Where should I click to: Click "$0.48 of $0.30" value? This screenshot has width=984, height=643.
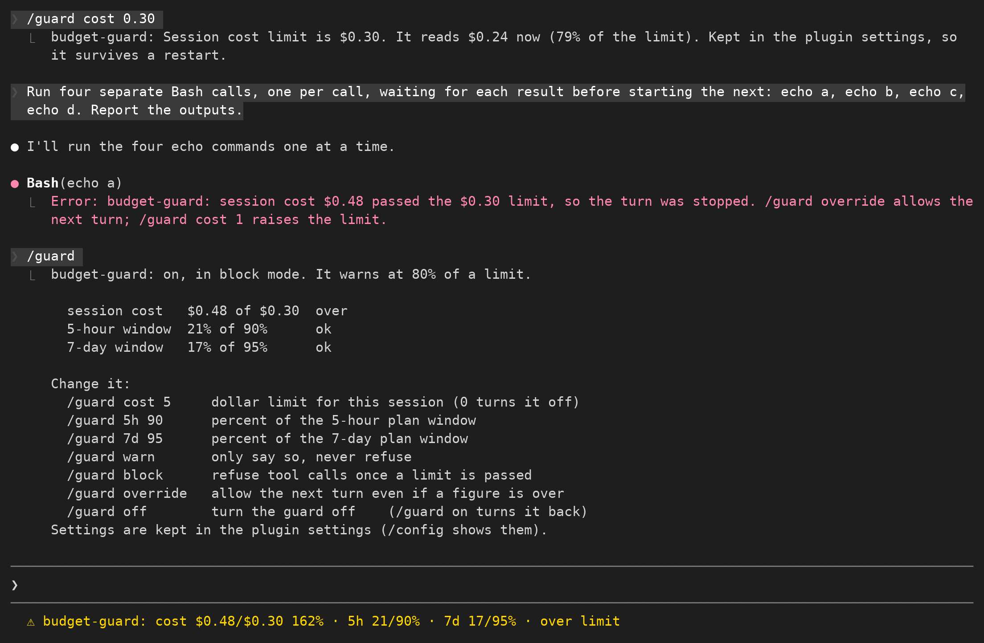[243, 311]
